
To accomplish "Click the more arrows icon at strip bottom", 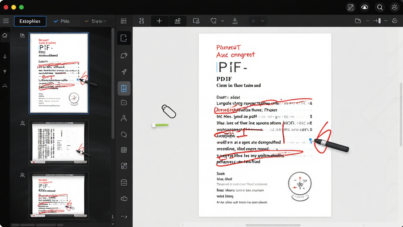I will click(124, 217).
